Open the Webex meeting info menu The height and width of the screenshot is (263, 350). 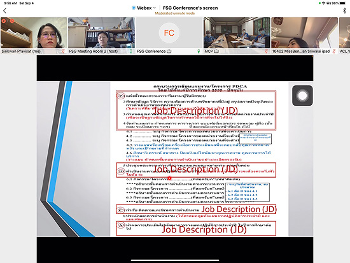tap(144, 8)
